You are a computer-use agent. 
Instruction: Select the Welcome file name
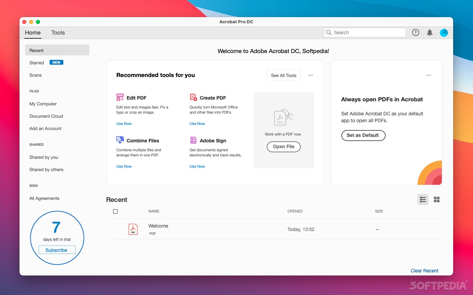pyautogui.click(x=158, y=226)
